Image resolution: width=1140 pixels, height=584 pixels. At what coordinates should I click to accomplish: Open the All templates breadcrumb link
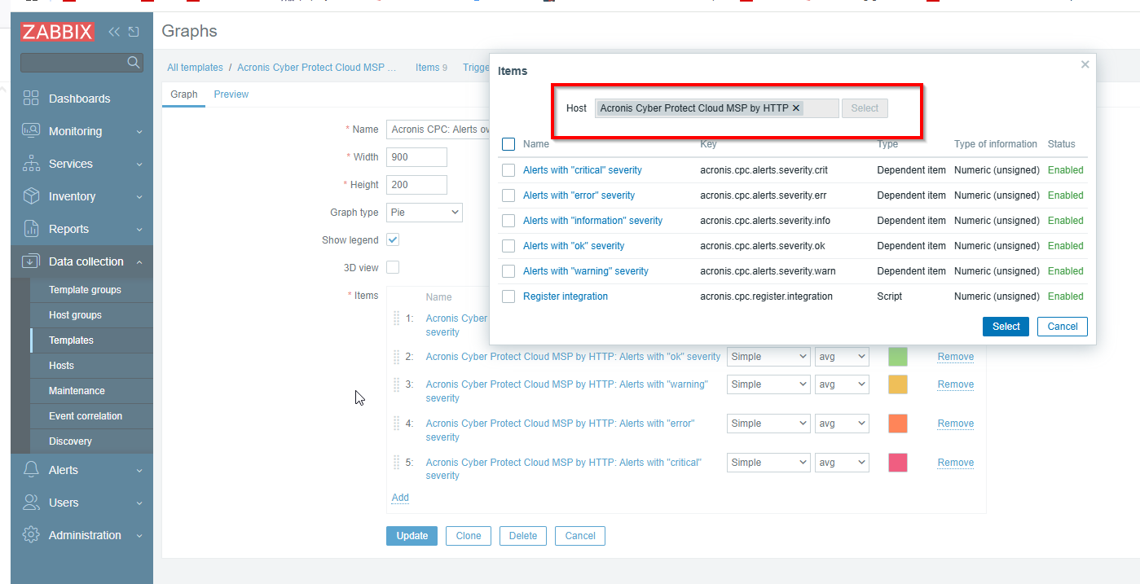coord(195,68)
